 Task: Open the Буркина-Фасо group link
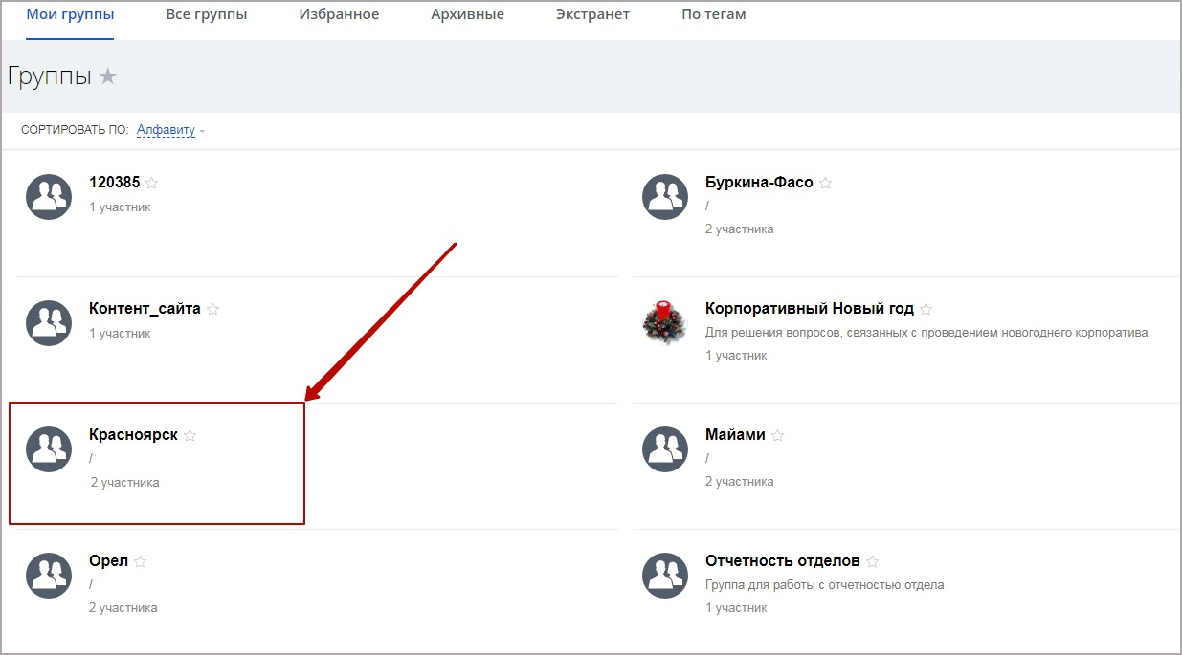coord(759,183)
